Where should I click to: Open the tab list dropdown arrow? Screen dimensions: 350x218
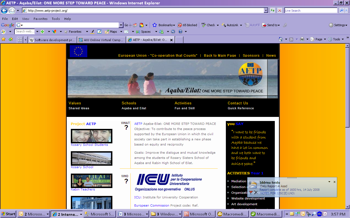click(x=26, y=40)
